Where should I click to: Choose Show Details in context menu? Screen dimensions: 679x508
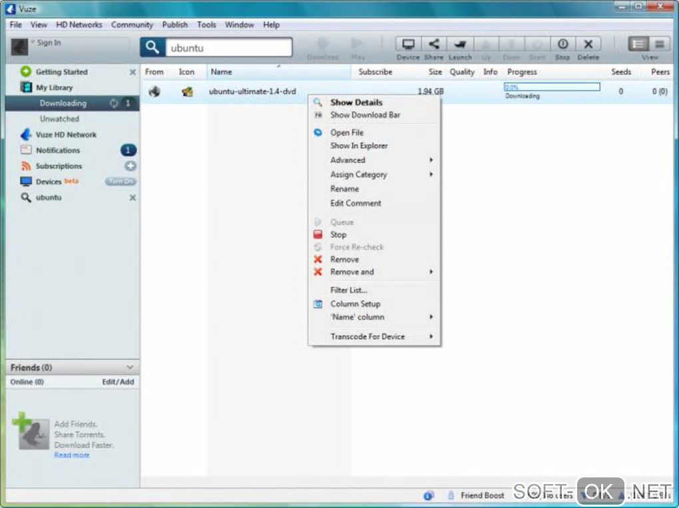coord(375,102)
